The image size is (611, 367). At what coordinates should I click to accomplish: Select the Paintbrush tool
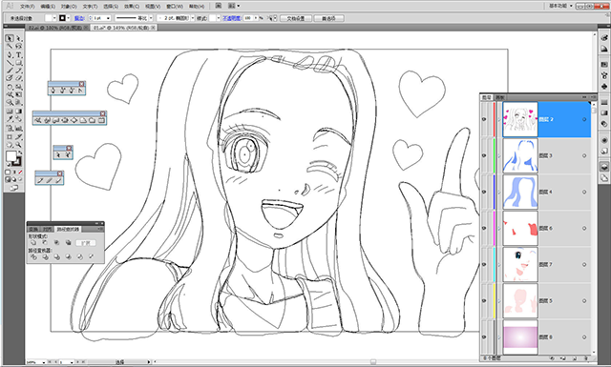point(10,71)
